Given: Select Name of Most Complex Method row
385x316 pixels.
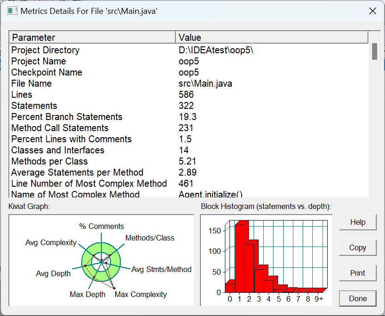Looking at the screenshot, I should tap(189, 194).
